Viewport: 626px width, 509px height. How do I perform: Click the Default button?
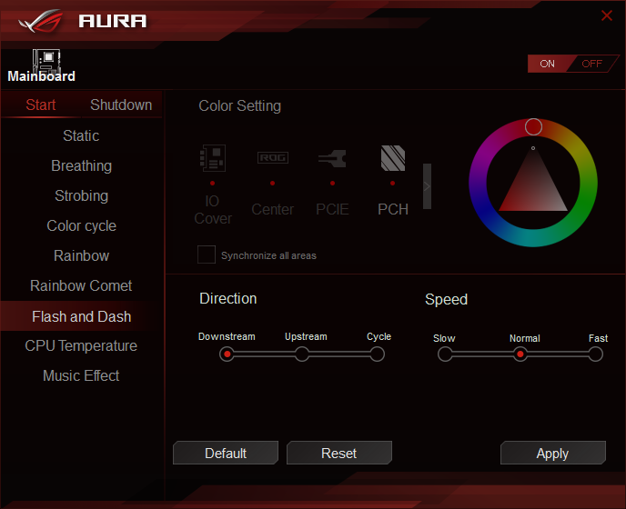tap(226, 453)
